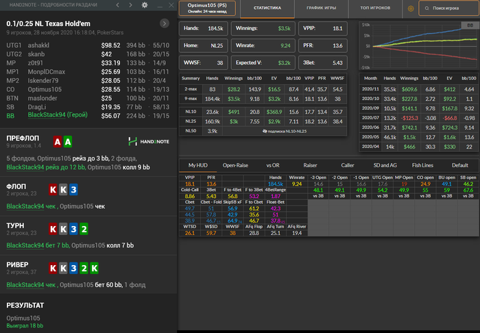Open hand details settings gear

(145, 5)
